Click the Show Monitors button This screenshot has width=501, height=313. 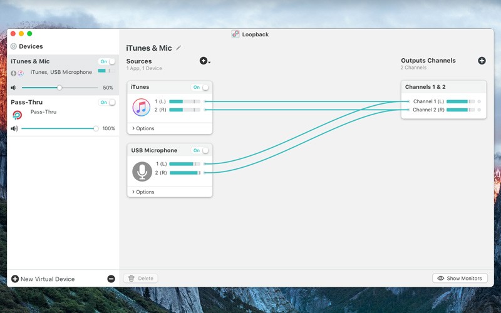coord(460,278)
